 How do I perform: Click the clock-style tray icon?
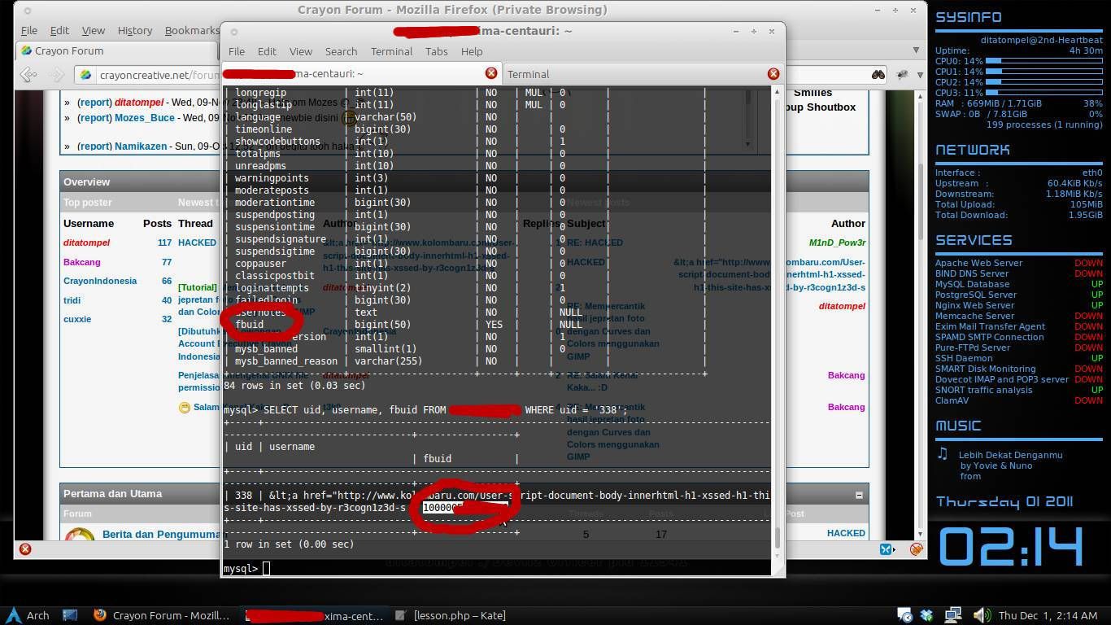point(904,615)
